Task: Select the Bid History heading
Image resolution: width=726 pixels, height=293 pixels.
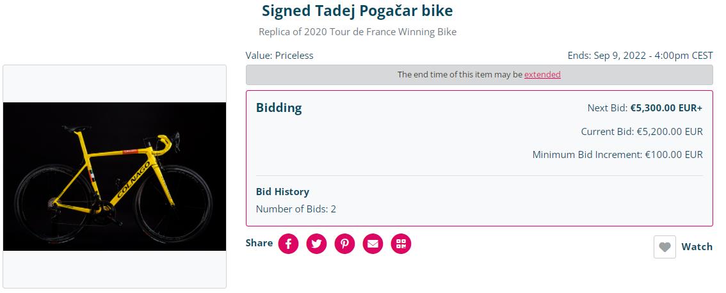Action: (x=282, y=192)
